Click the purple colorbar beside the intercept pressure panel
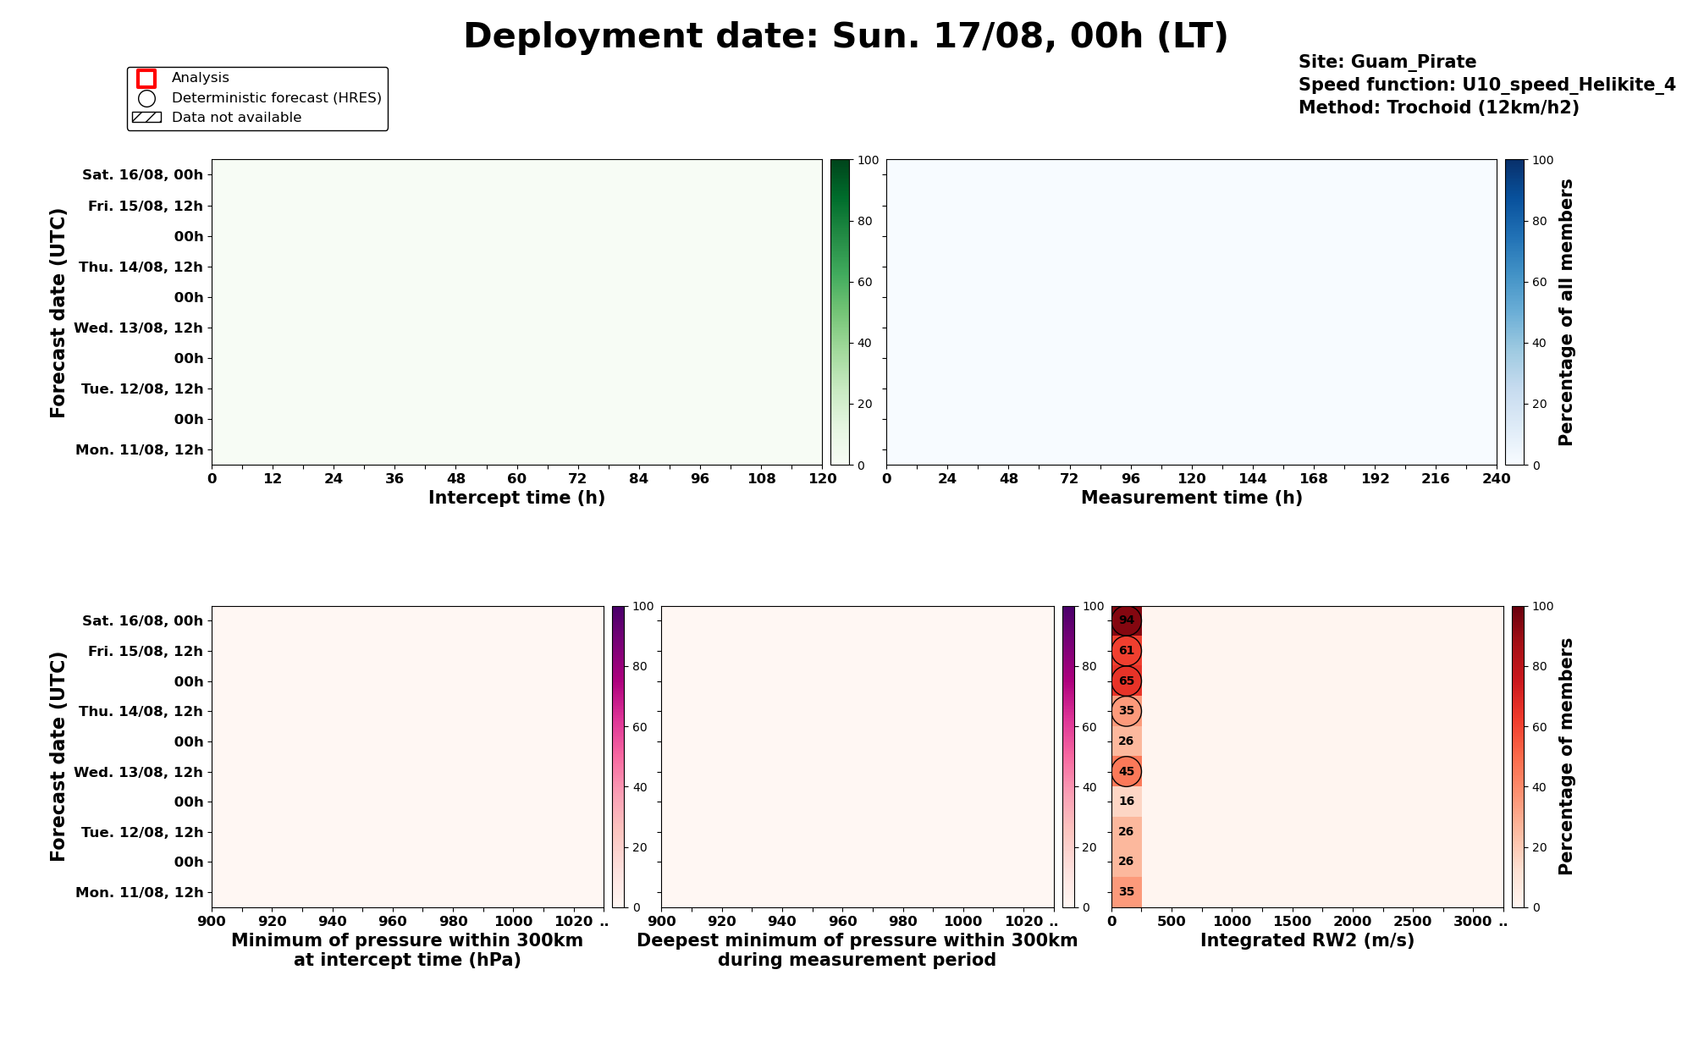Viewport: 1693px width, 1058px height. (x=619, y=757)
